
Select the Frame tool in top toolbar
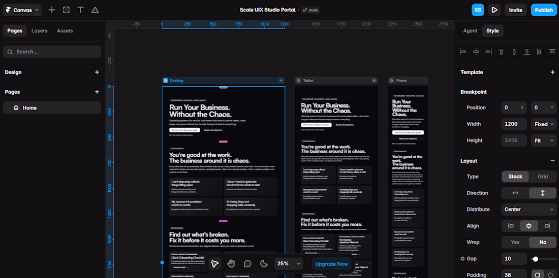(66, 10)
